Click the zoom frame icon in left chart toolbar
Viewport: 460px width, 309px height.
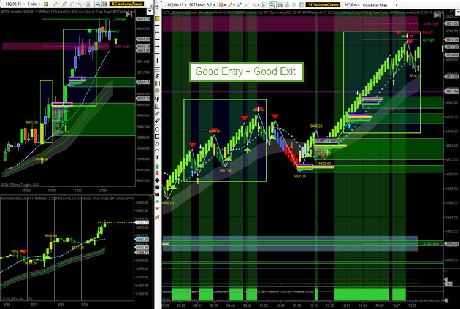click(89, 4)
